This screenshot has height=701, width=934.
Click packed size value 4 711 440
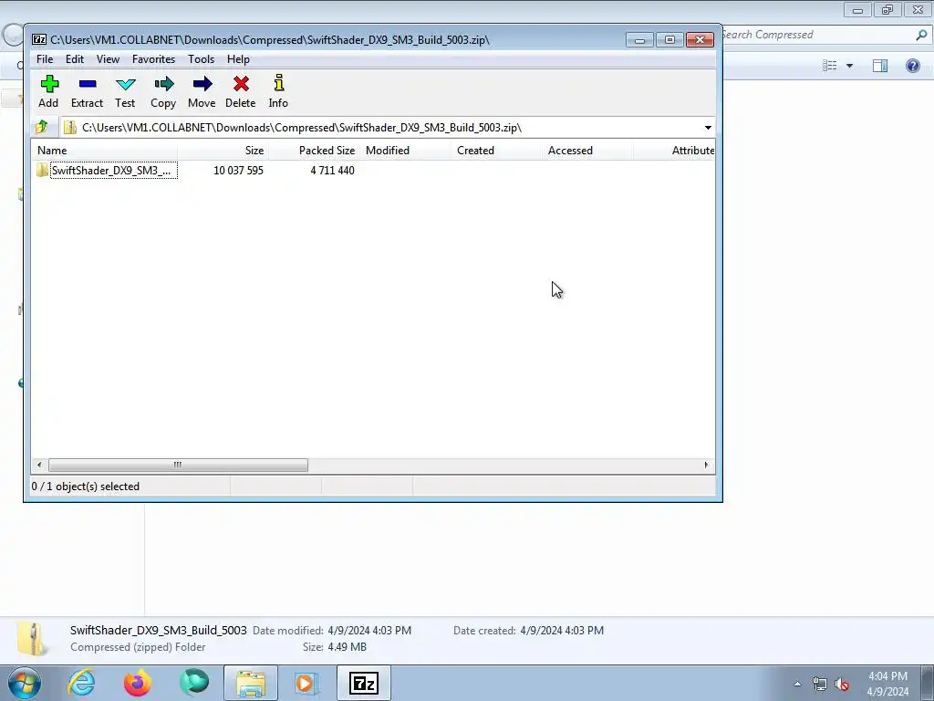tap(332, 171)
